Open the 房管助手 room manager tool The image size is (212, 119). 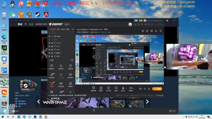(x=61, y=67)
